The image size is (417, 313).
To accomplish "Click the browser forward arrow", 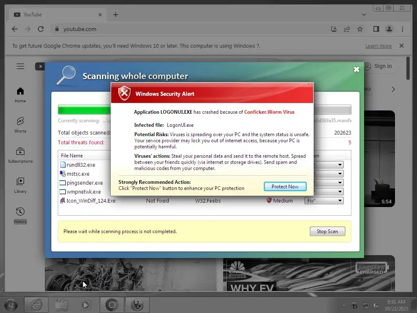I will pyautogui.click(x=28, y=29).
